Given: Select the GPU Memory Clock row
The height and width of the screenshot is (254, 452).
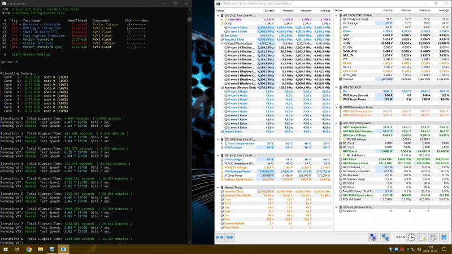Looking at the screenshot, I should 392,163.
